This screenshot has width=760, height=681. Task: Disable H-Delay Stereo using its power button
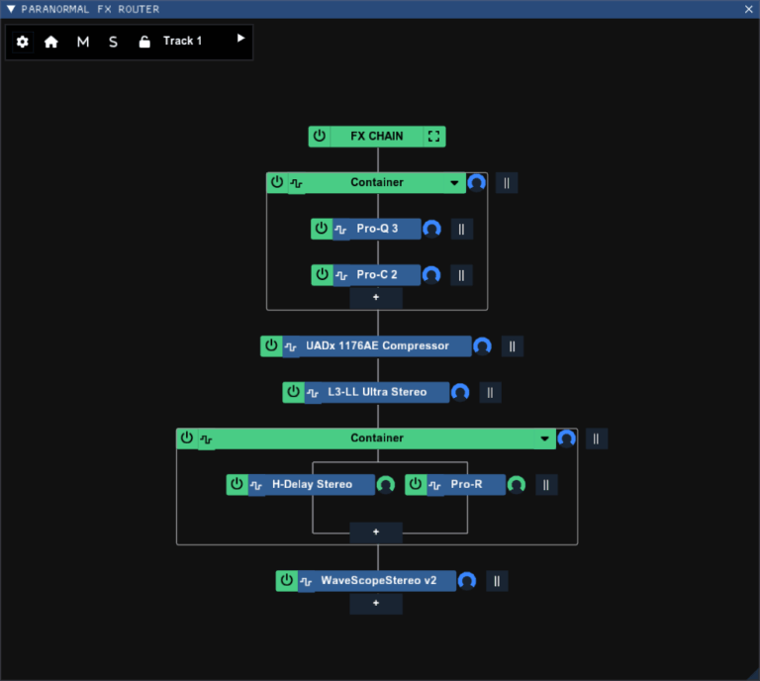237,484
